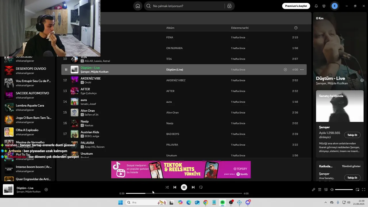Open Joga O Bum Bum Tam Ta... in sidebar
This screenshot has height=207, width=368.
click(x=29, y=120)
